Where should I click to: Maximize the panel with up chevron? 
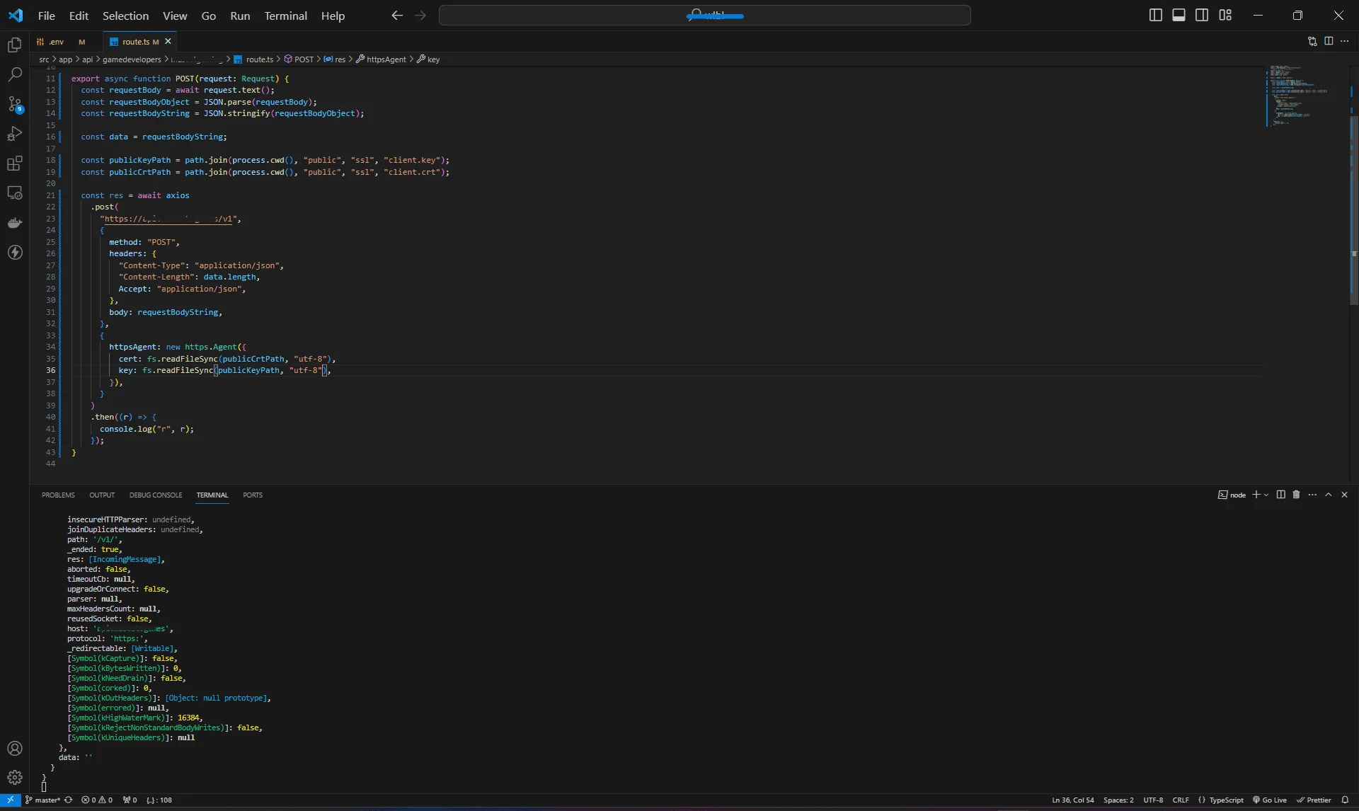coord(1329,495)
